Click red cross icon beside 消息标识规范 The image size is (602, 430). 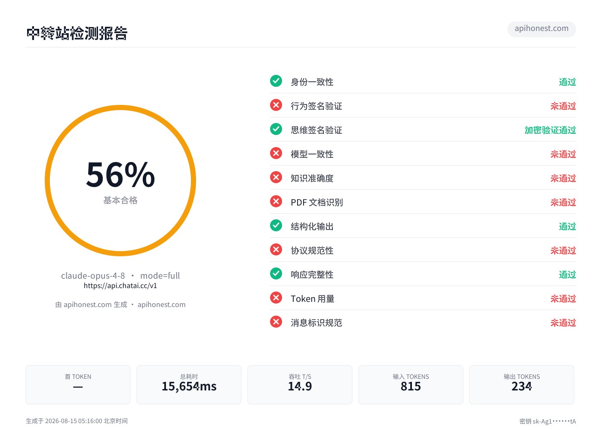click(276, 322)
